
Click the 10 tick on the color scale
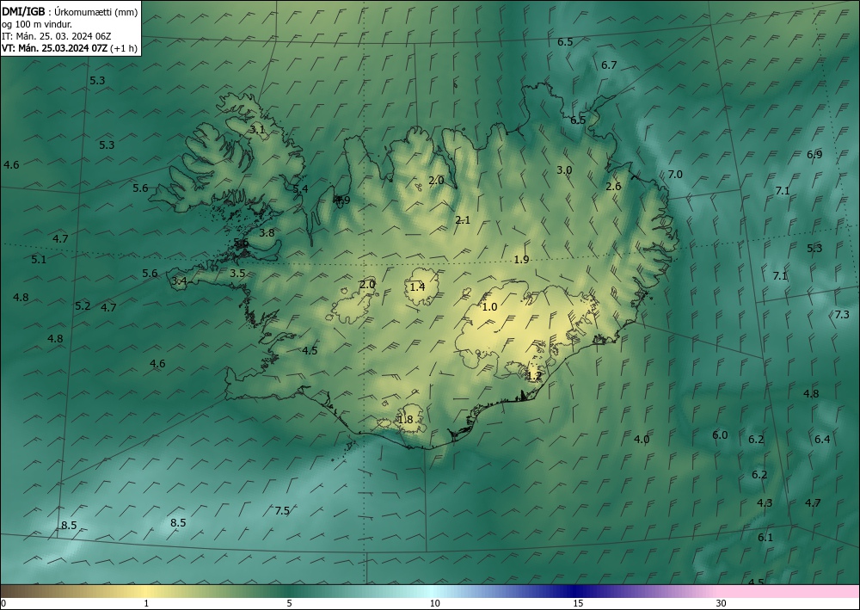coord(435,603)
